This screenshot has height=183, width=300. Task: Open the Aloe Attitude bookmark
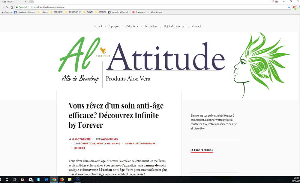point(155,12)
